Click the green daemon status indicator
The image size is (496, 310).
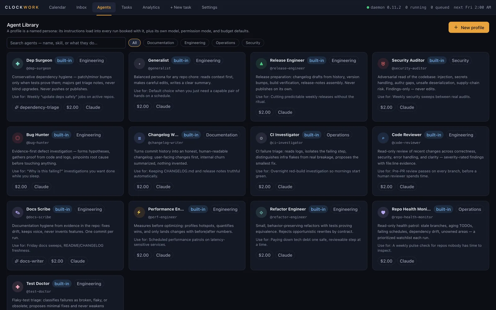pyautogui.click(x=368, y=7)
